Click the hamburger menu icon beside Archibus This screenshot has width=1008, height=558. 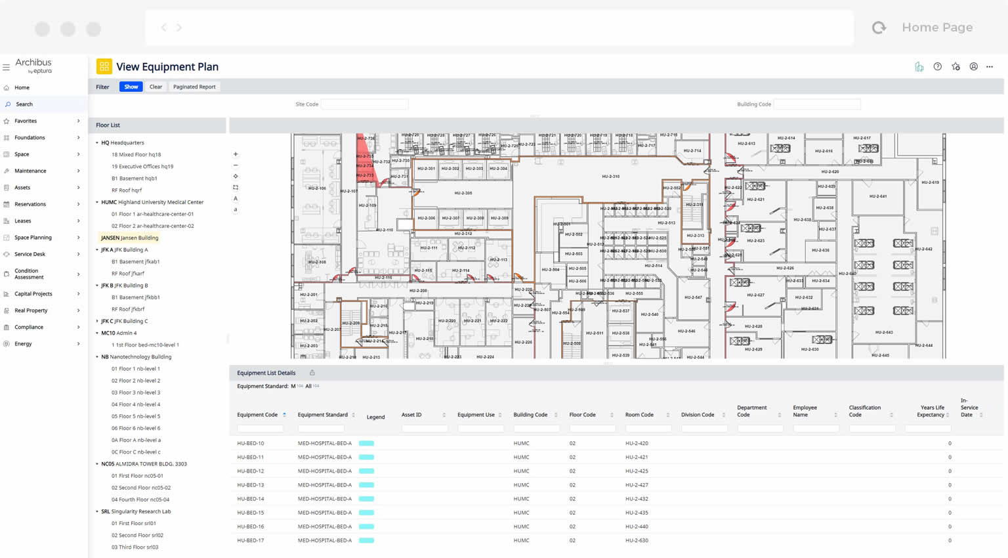tap(7, 67)
